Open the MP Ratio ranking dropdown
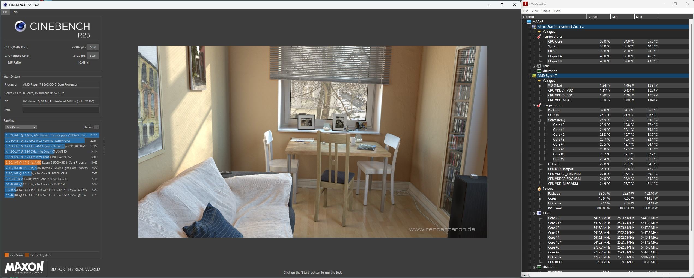This screenshot has height=278, width=694. point(21,127)
